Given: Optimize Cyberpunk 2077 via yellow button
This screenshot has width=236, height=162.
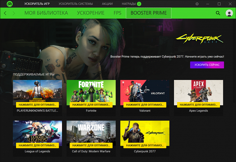Looking at the screenshot, I should 145,145.
